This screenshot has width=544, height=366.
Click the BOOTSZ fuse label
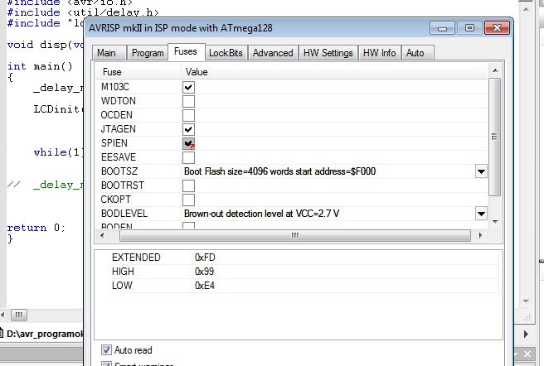tap(119, 171)
